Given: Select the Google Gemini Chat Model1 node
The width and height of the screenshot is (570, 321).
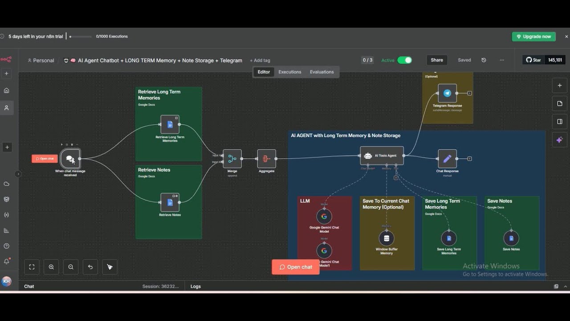Looking at the screenshot, I should coord(324,251).
